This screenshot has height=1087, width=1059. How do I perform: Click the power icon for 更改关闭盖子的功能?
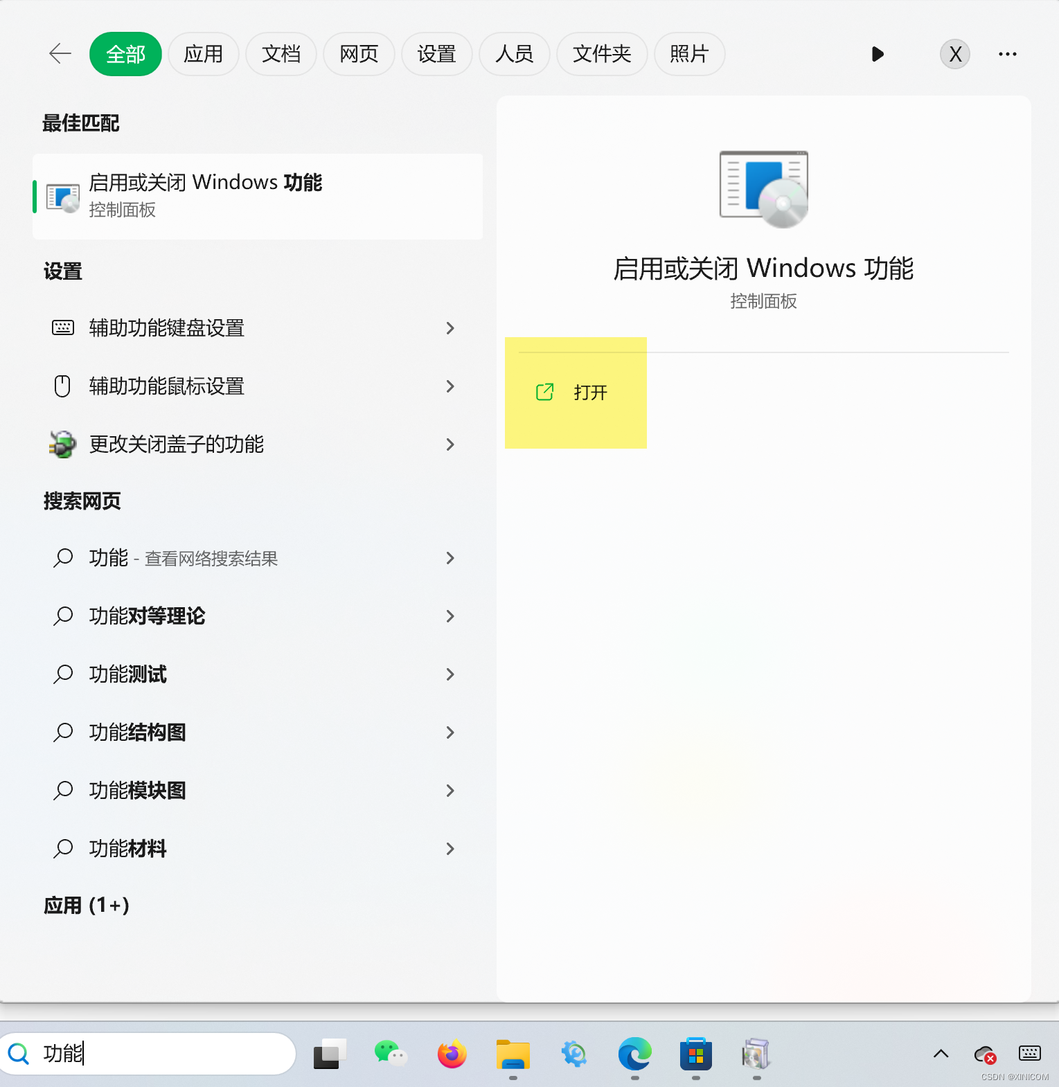click(62, 444)
